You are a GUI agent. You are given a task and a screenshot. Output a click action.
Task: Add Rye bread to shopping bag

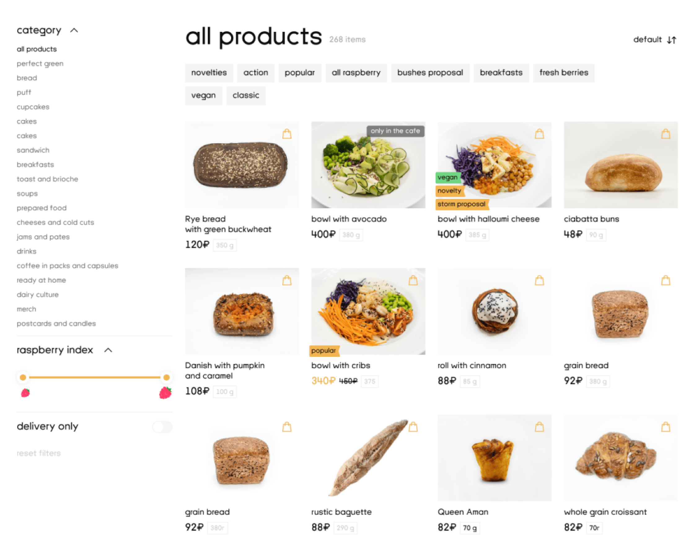tap(287, 134)
